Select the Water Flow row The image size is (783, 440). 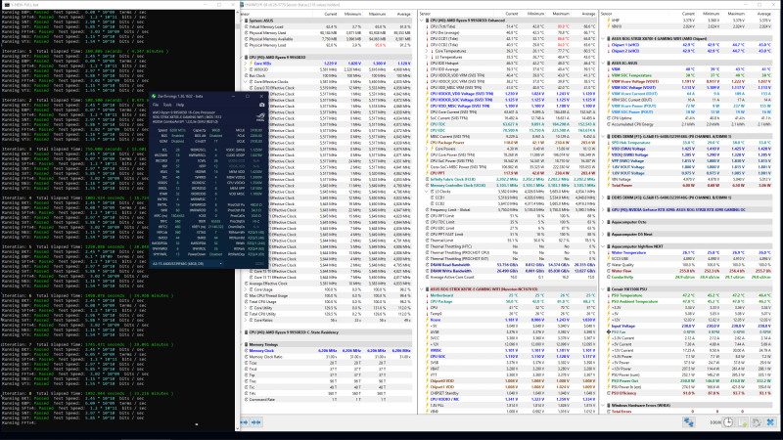(x=689, y=271)
